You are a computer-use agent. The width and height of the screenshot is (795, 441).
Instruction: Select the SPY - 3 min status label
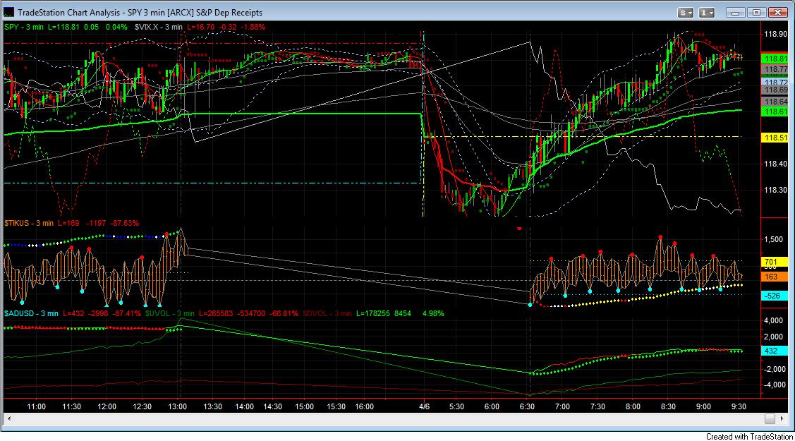pos(24,27)
